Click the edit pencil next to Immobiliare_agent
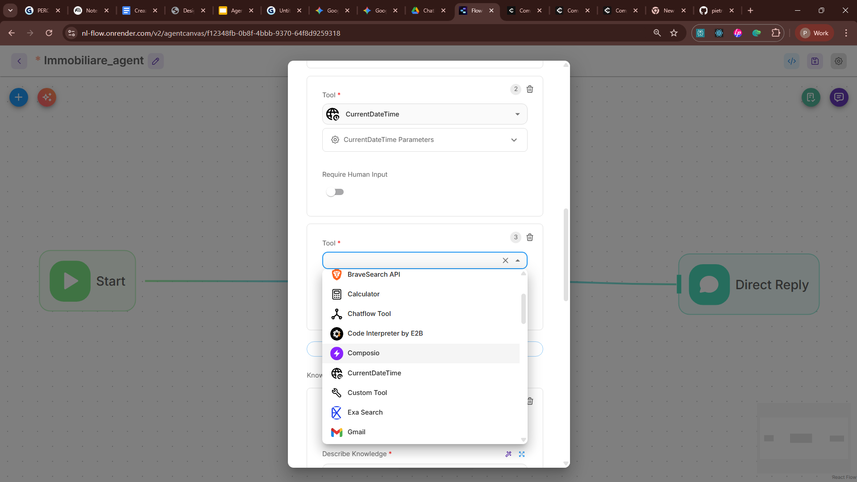Screen dimensions: 857x482 155,61
